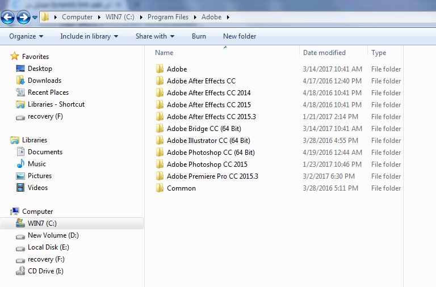Click the Local Disk (E:) drive icon
The height and width of the screenshot is (287, 436).
20,248
